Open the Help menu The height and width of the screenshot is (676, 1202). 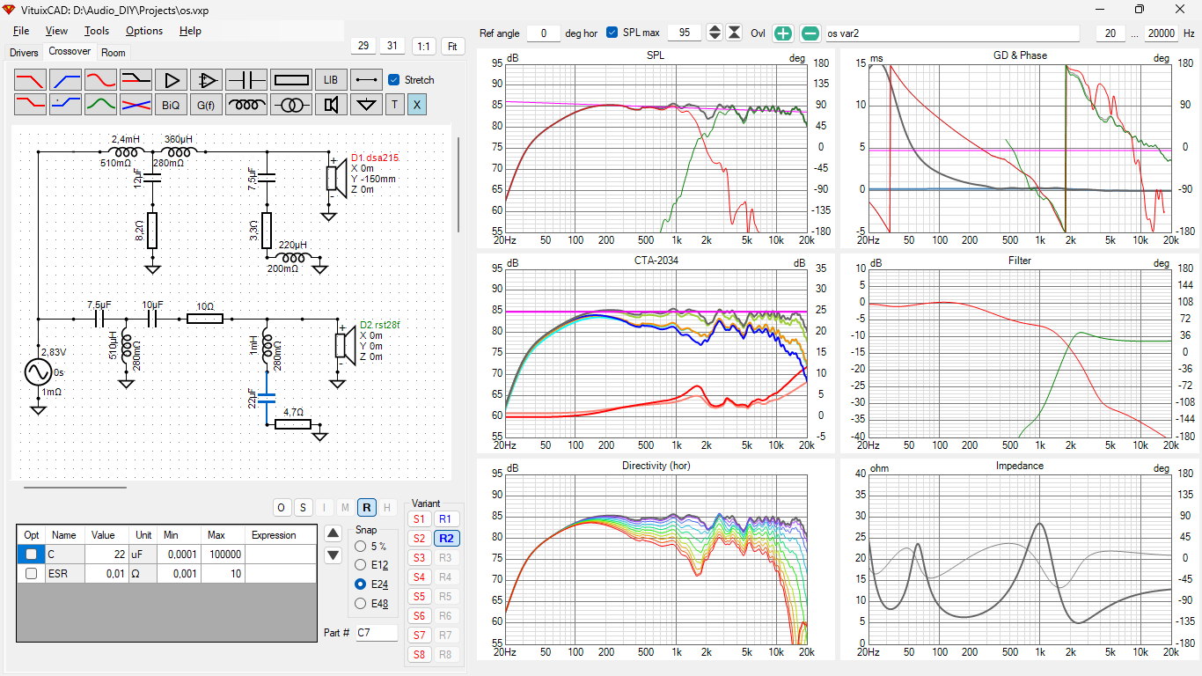coord(190,31)
